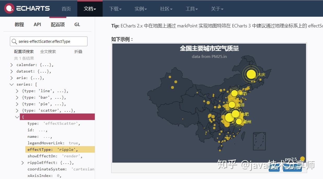Switch to the API tab
The width and height of the screenshot is (323, 179).
click(x=37, y=24)
